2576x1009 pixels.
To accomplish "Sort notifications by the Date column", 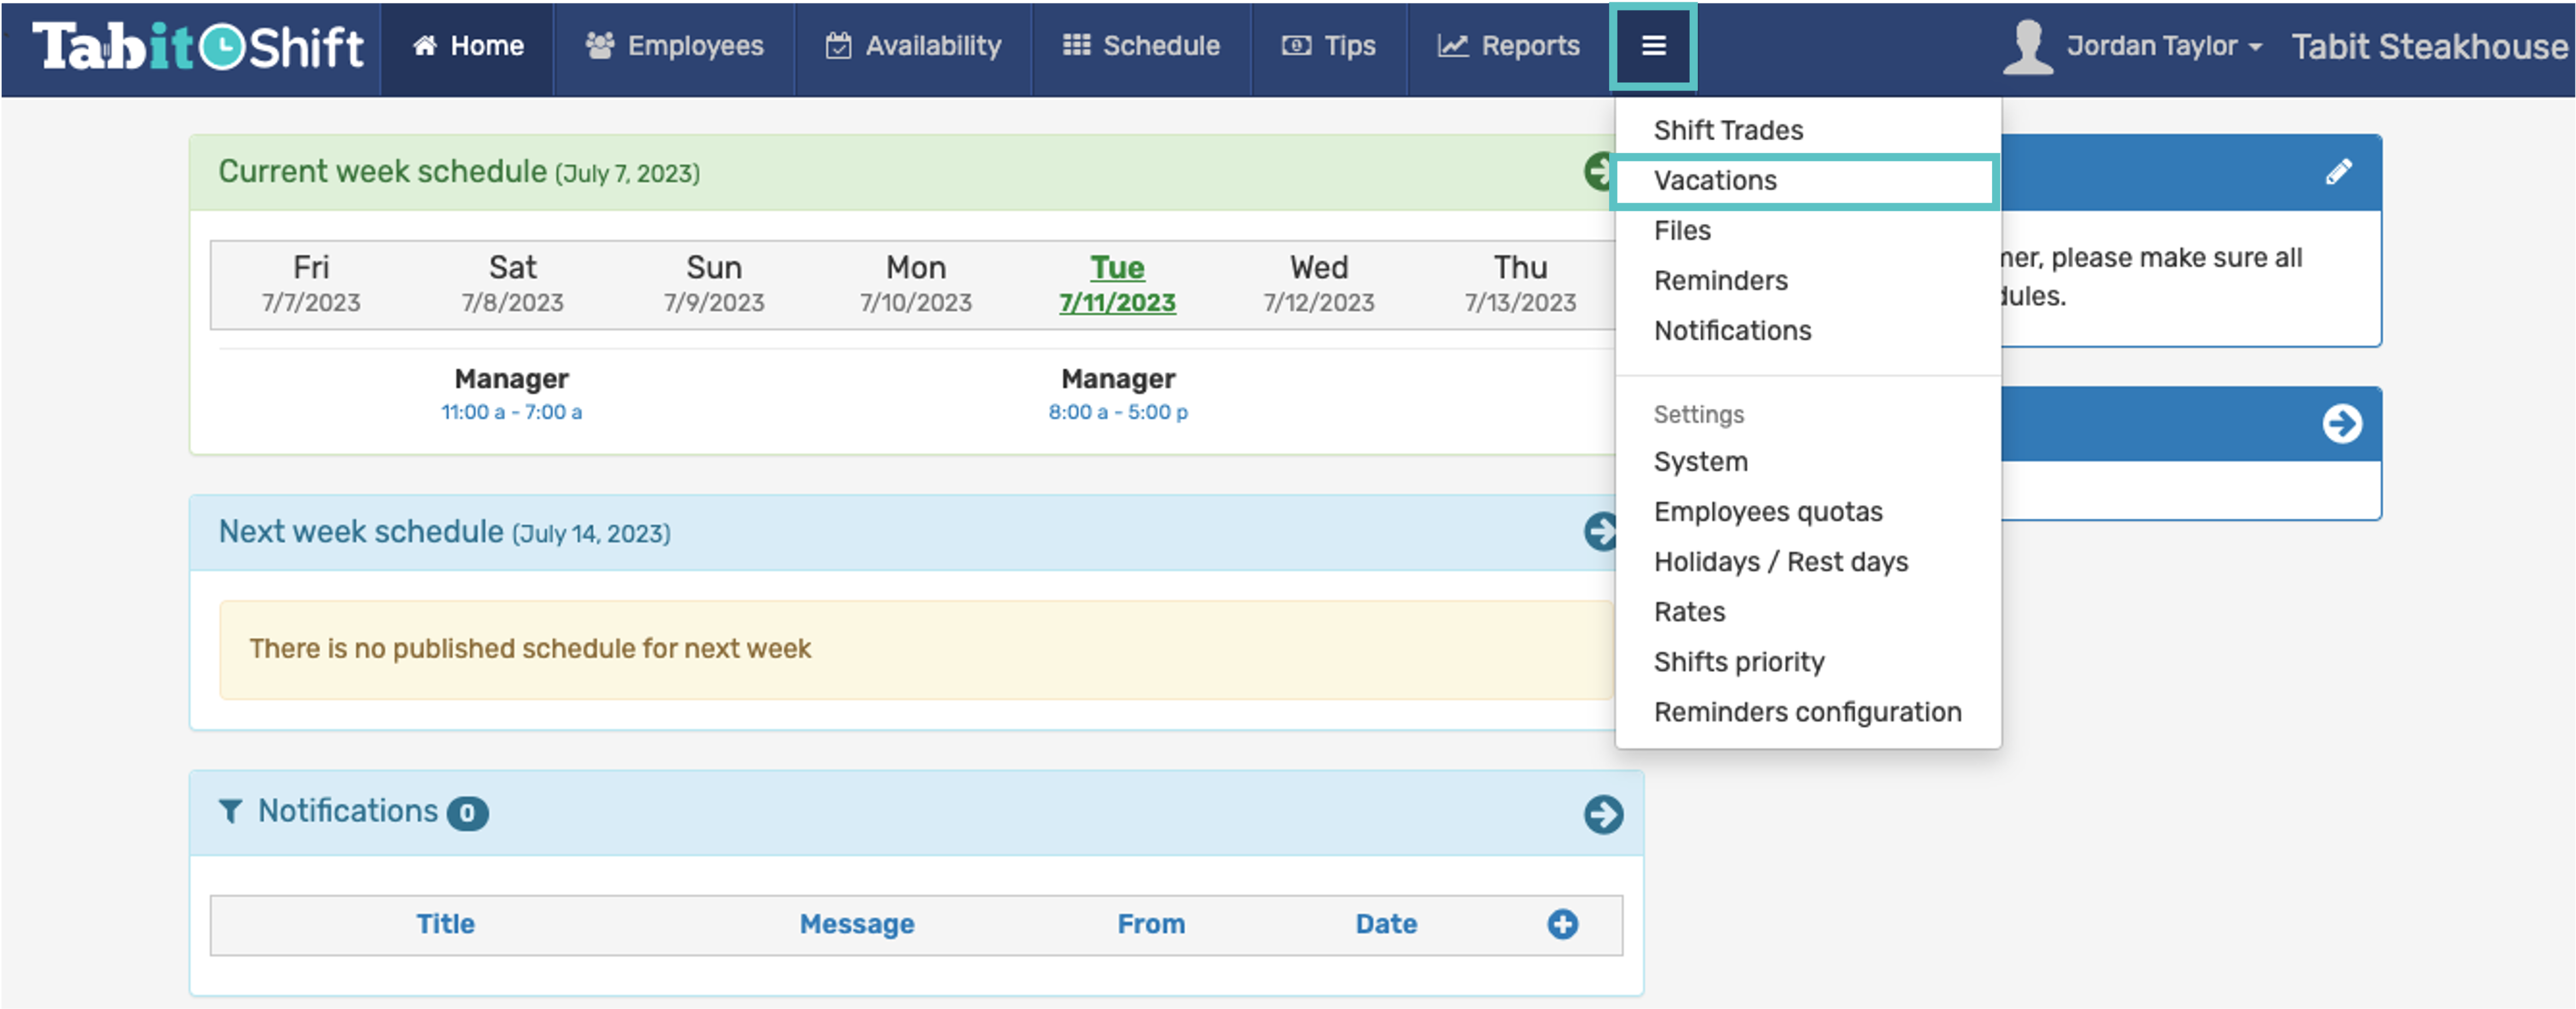I will tap(1385, 923).
